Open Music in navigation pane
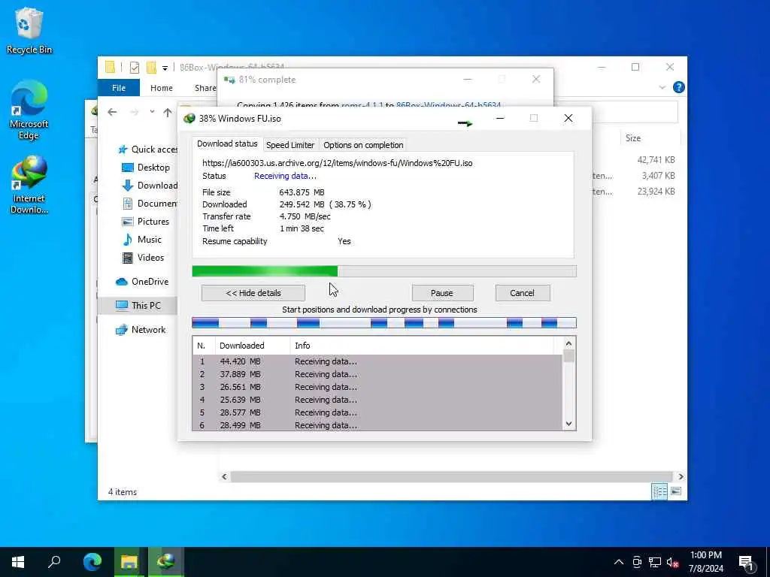The height and width of the screenshot is (577, 770). [142, 240]
